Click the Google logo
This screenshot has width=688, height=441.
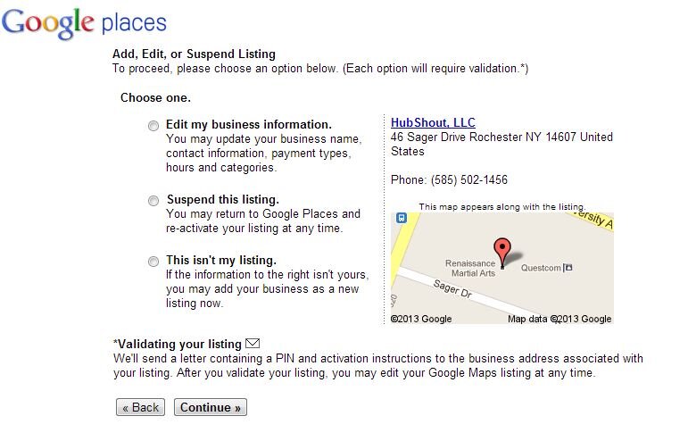tap(47, 23)
